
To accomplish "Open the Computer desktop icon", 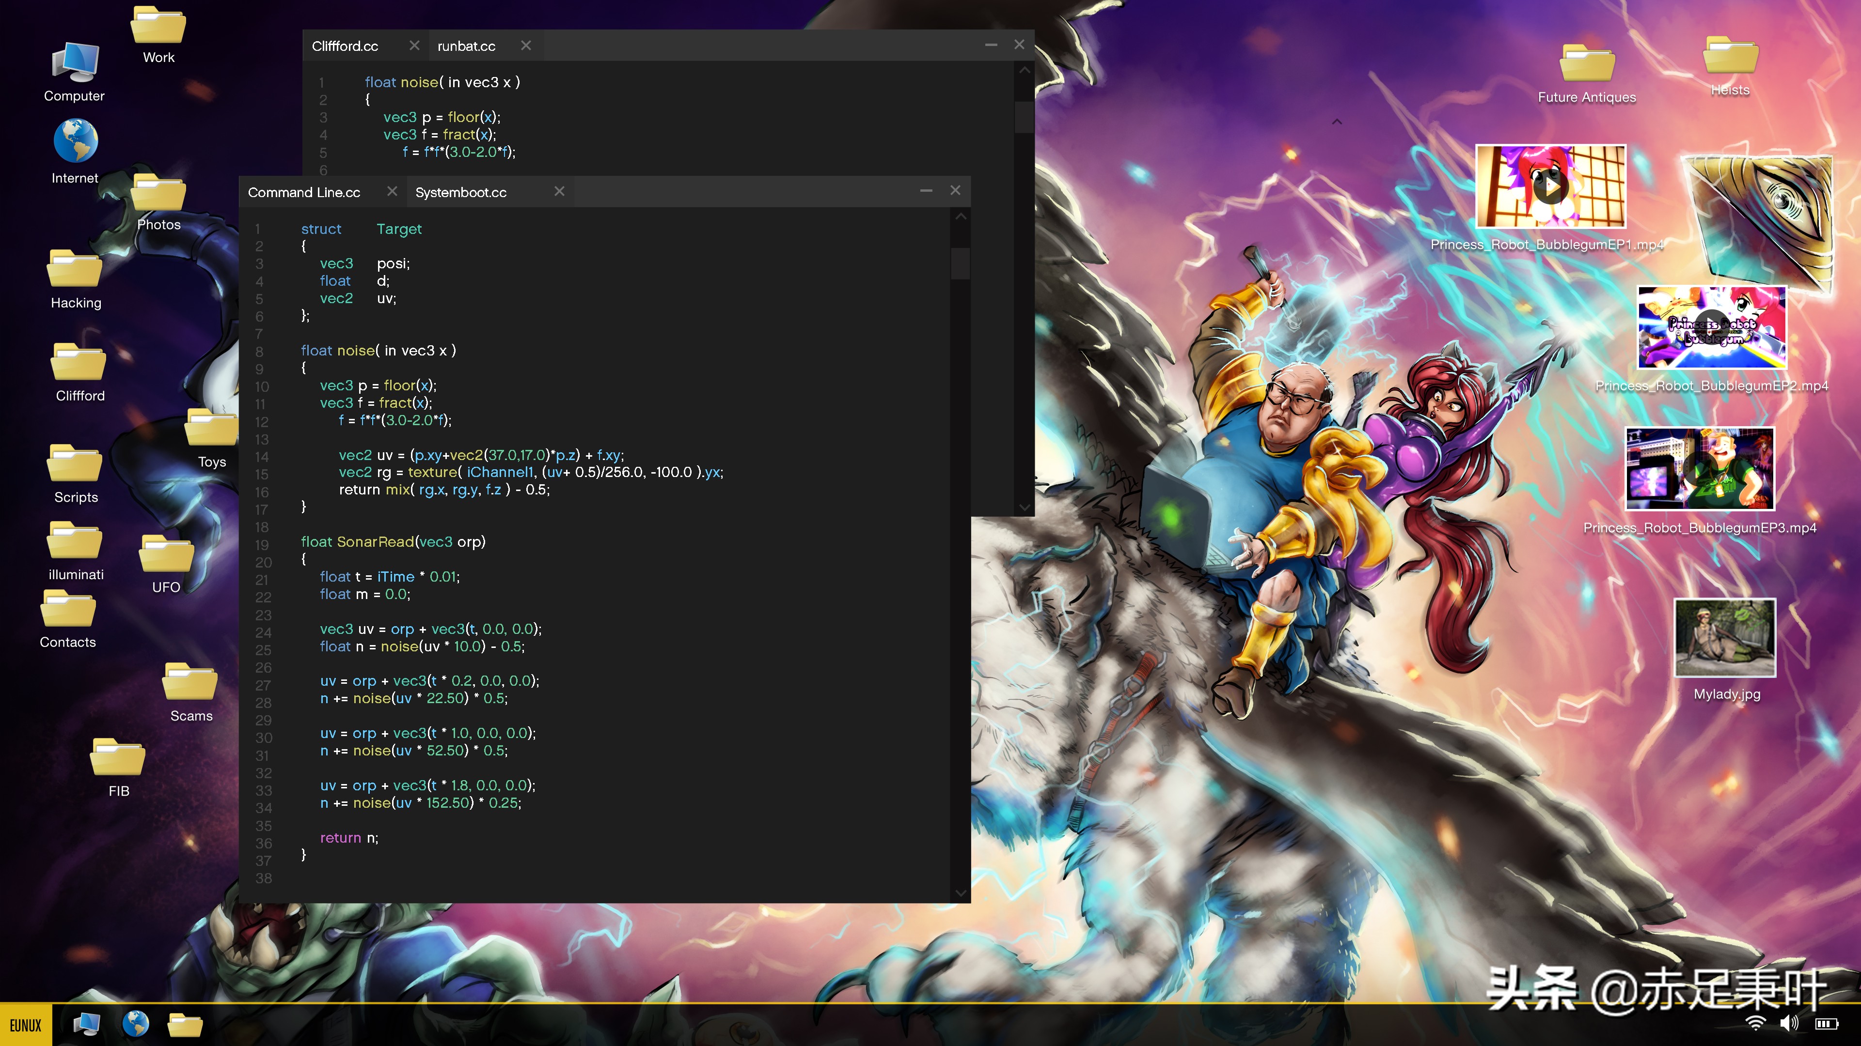I will coord(75,62).
